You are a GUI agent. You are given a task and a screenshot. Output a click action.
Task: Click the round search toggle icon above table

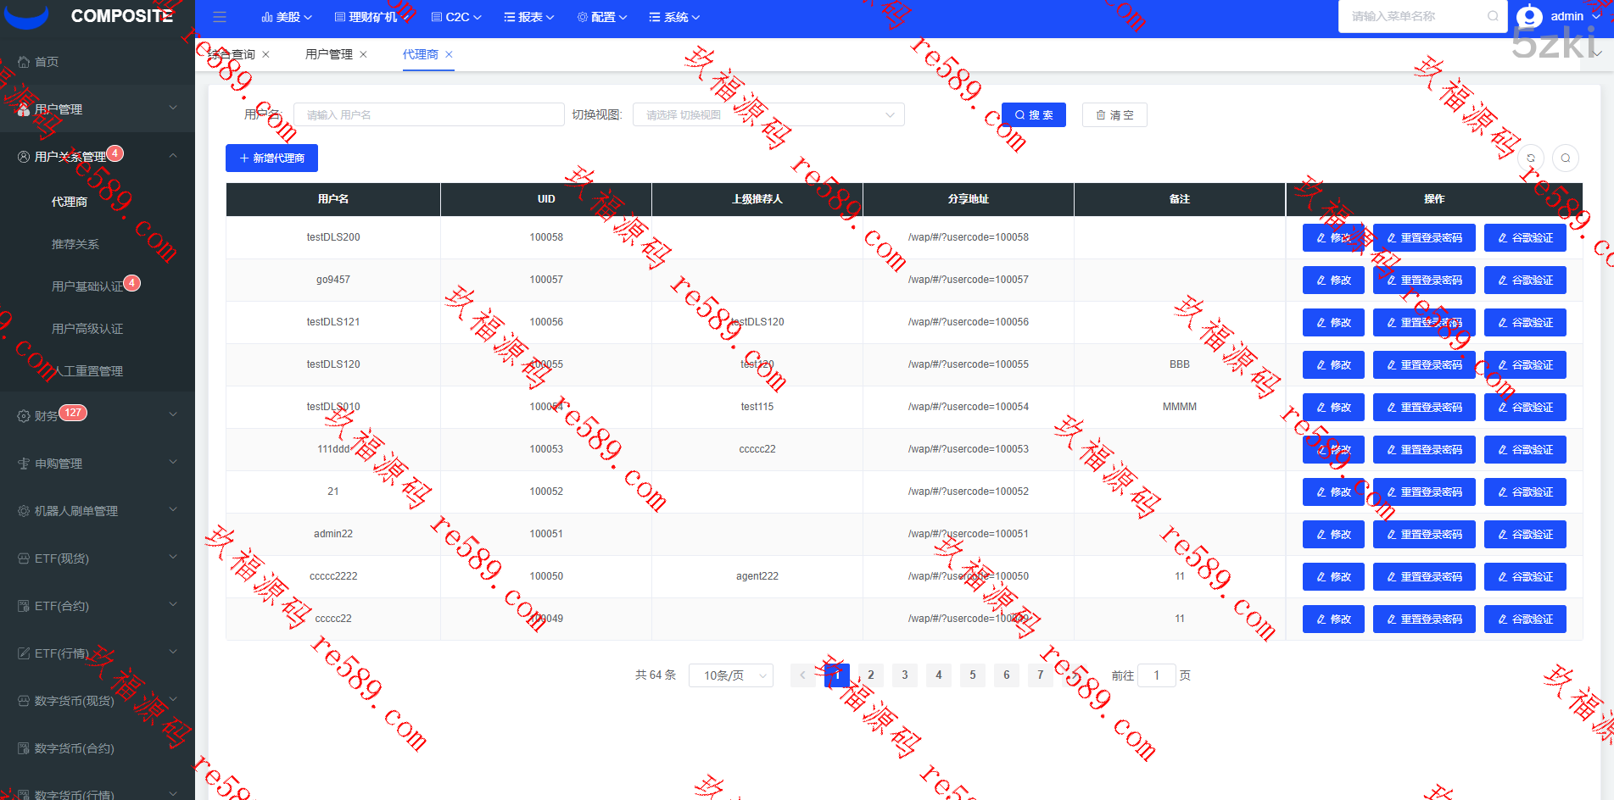[x=1566, y=158]
